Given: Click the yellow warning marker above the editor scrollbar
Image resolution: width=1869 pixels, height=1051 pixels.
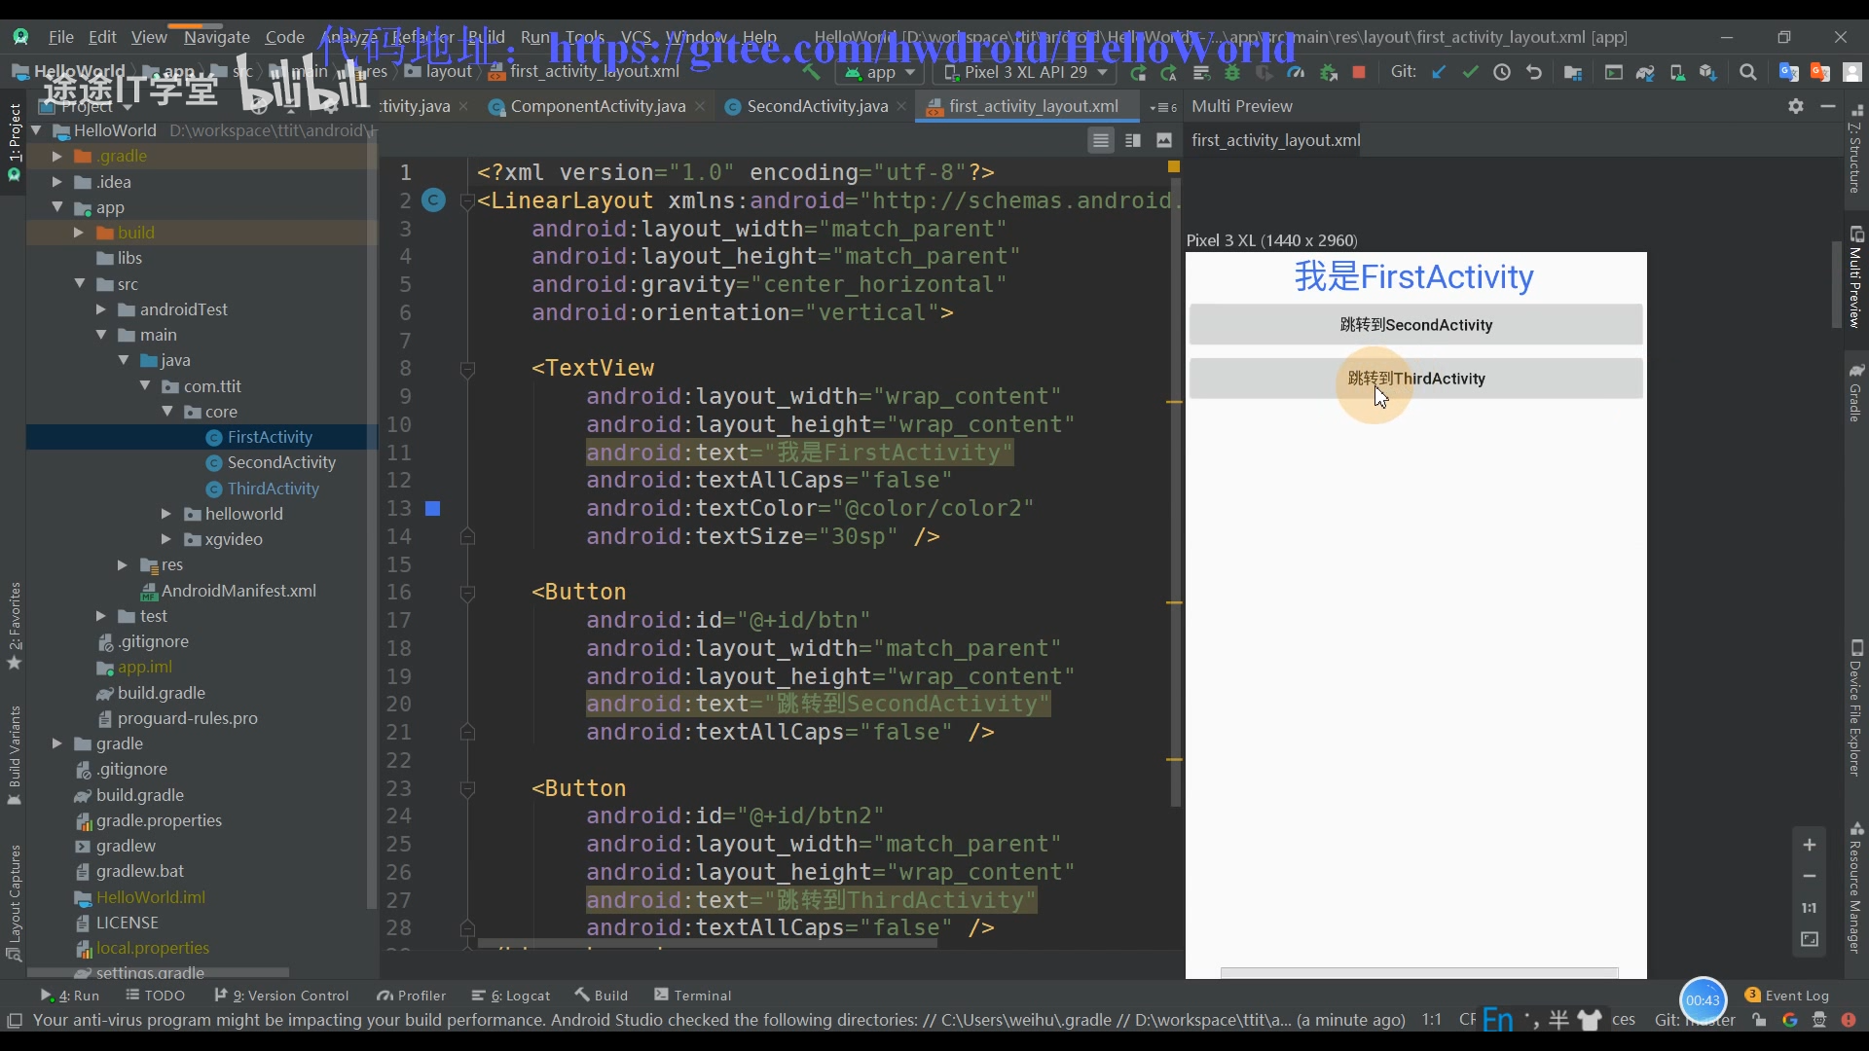Looking at the screenshot, I should point(1174,167).
